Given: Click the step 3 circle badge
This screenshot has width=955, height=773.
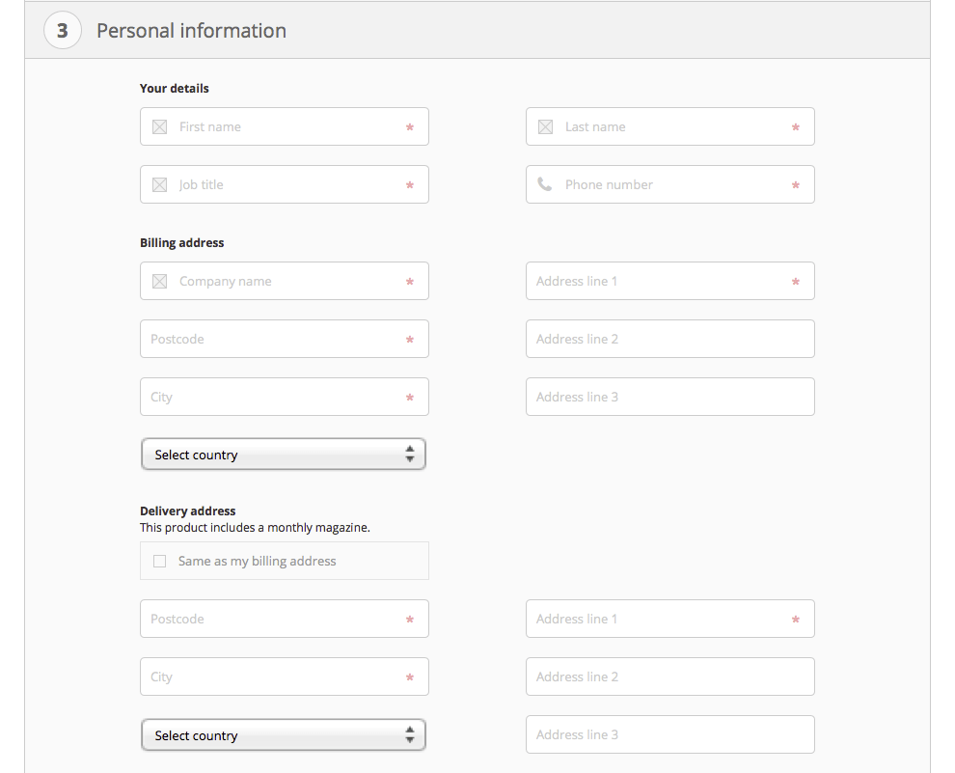Looking at the screenshot, I should pyautogui.click(x=63, y=31).
